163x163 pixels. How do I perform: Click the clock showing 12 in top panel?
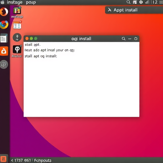pyautogui.click(x=155, y=2)
